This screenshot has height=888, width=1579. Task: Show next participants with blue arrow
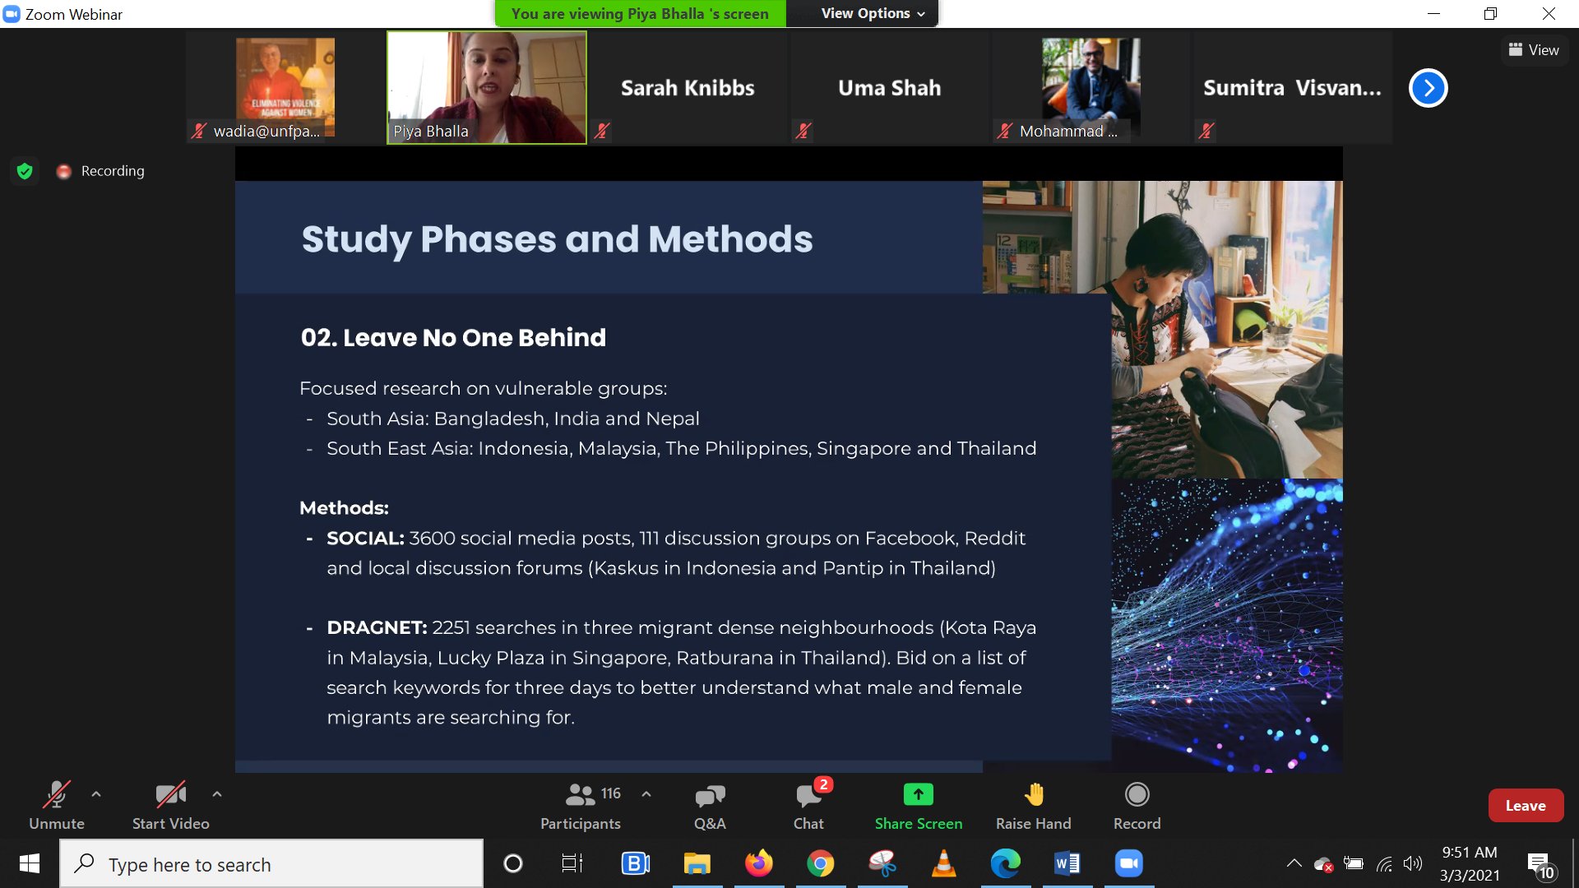[x=1428, y=88]
